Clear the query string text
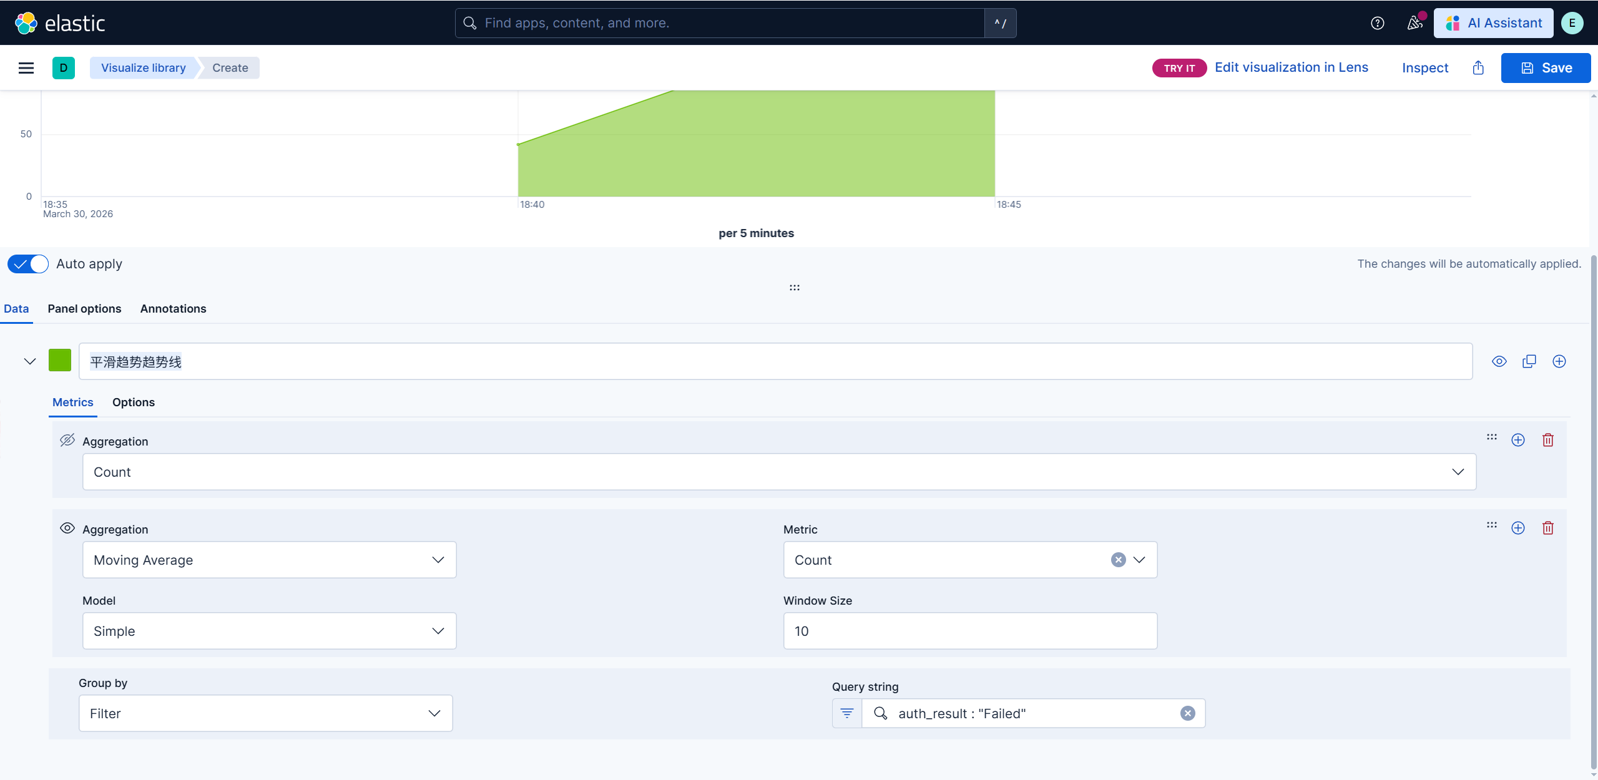 click(x=1188, y=713)
